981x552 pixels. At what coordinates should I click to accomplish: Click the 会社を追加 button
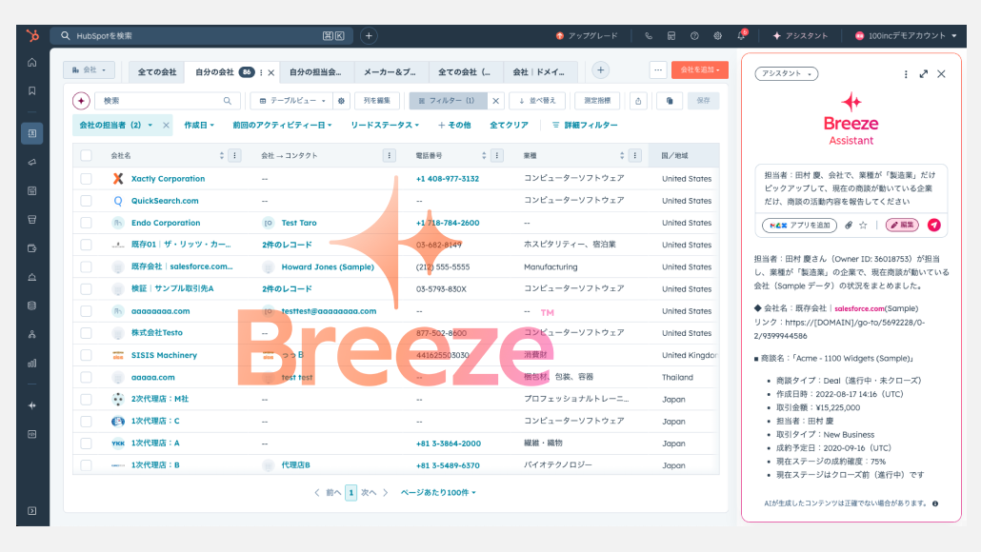tap(699, 70)
